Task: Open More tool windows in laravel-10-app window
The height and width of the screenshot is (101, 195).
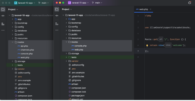Action: pos(3,30)
